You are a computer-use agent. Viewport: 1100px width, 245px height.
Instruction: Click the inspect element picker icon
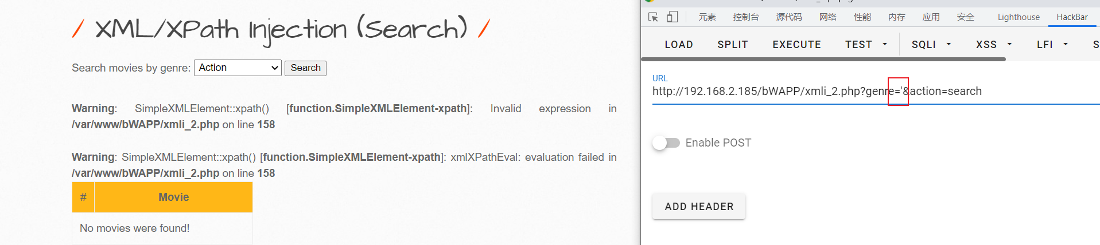coord(653,17)
